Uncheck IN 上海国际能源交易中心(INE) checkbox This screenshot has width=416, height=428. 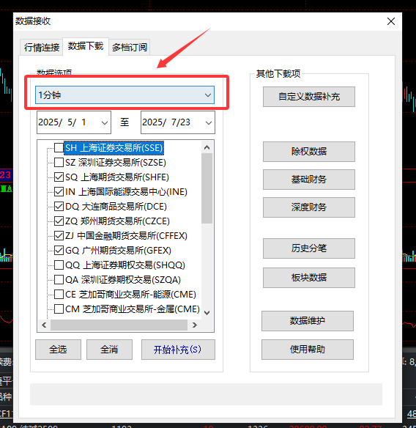[x=59, y=191]
